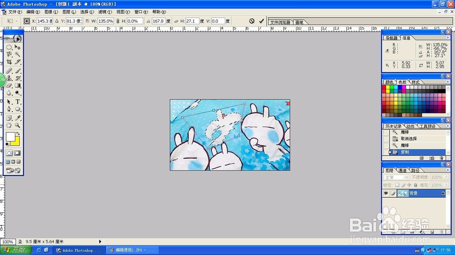Select the Pen tool
Viewport: 455px width, 255px height.
point(9,109)
